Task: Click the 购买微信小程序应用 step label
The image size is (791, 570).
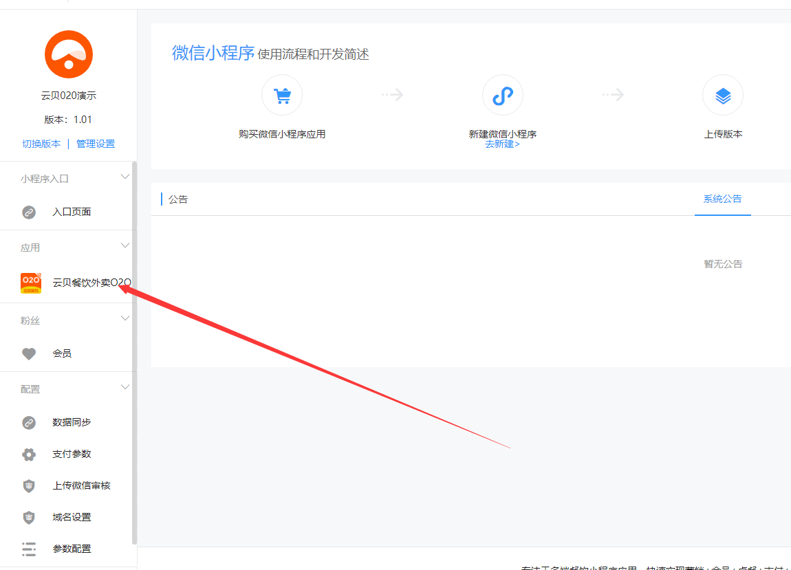Action: [282, 134]
